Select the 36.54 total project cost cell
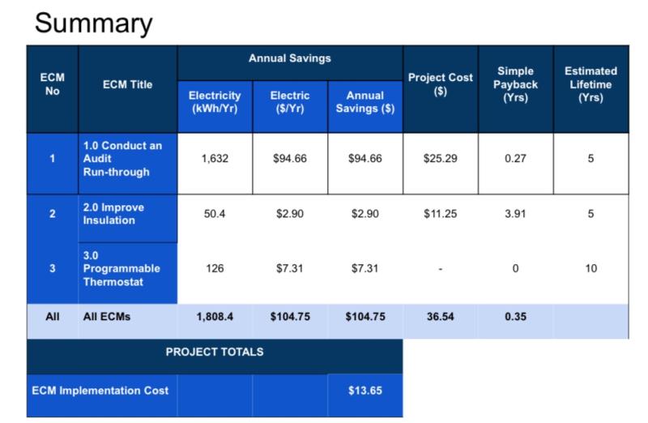The width and height of the screenshot is (648, 423). click(x=440, y=317)
